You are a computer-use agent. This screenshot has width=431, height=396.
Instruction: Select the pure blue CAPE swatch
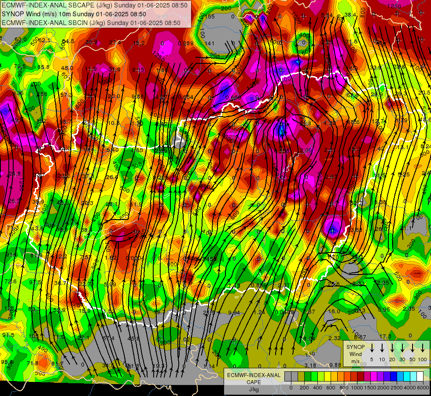393,377
